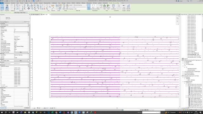
Task: Click the Properties help link
Action: 3,108
